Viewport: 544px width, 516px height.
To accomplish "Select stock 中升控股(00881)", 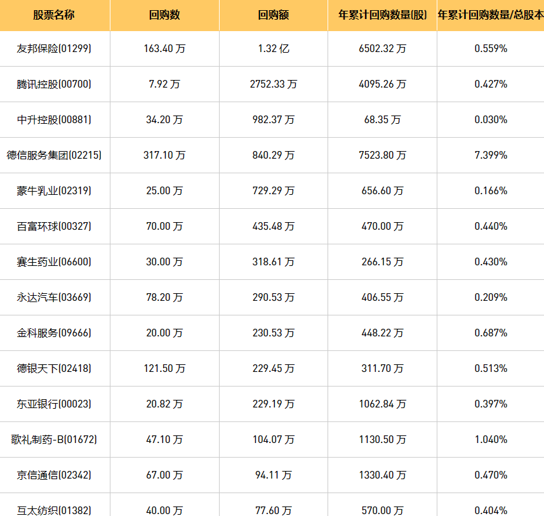I will [x=54, y=120].
